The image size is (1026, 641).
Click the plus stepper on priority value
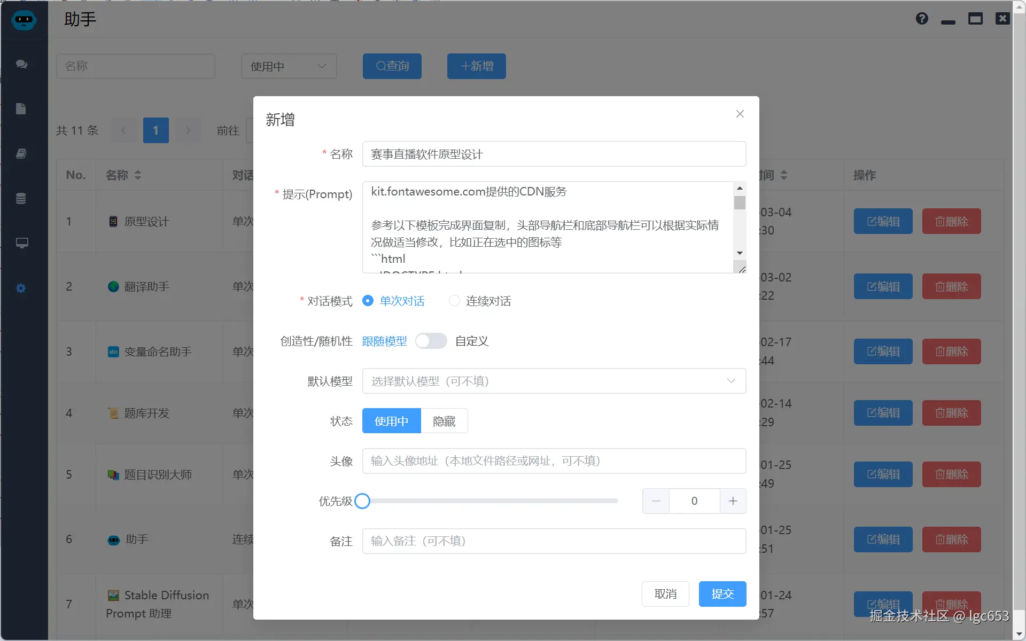point(733,501)
